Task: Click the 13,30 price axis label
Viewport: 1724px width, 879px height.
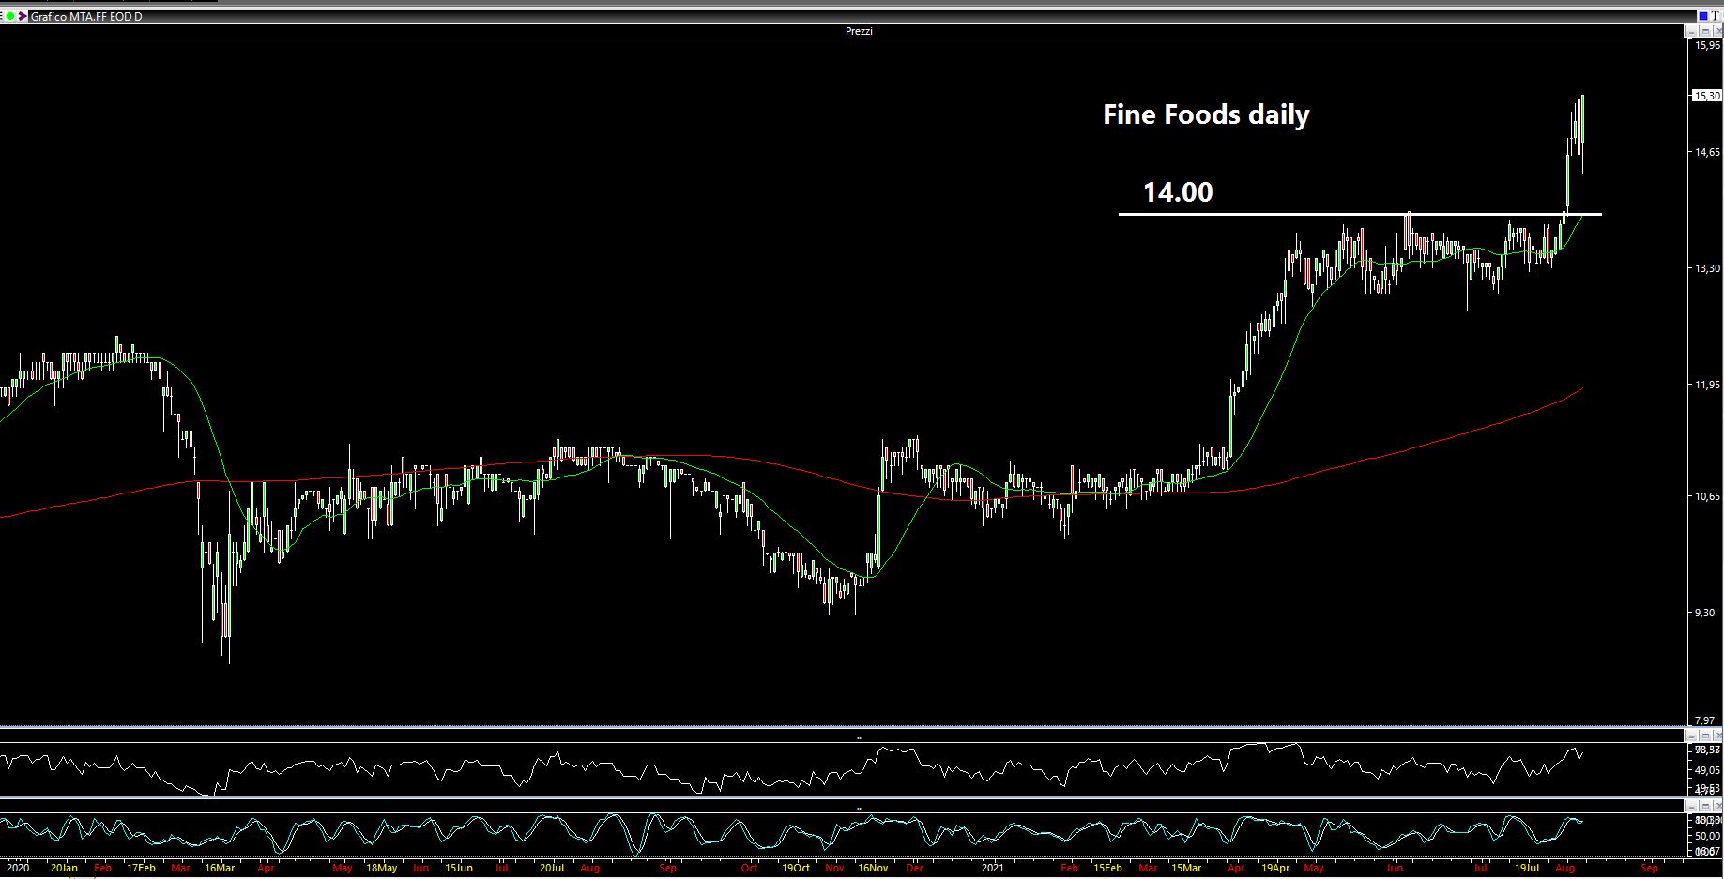Action: tap(1707, 268)
